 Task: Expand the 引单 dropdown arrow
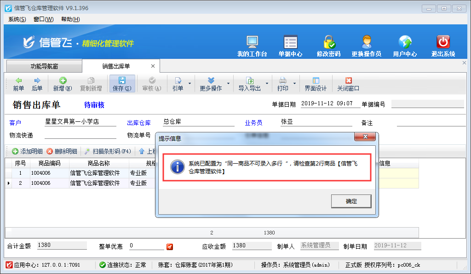[190, 84]
